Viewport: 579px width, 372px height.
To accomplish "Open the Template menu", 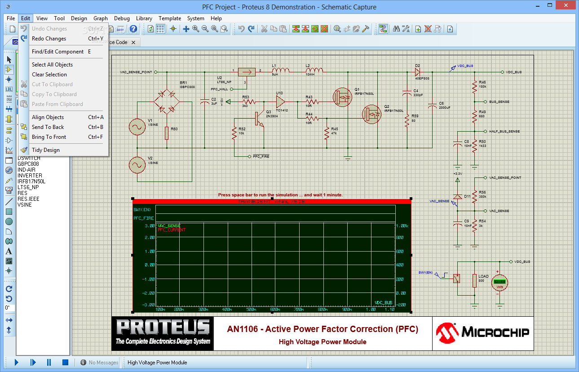I will [170, 18].
